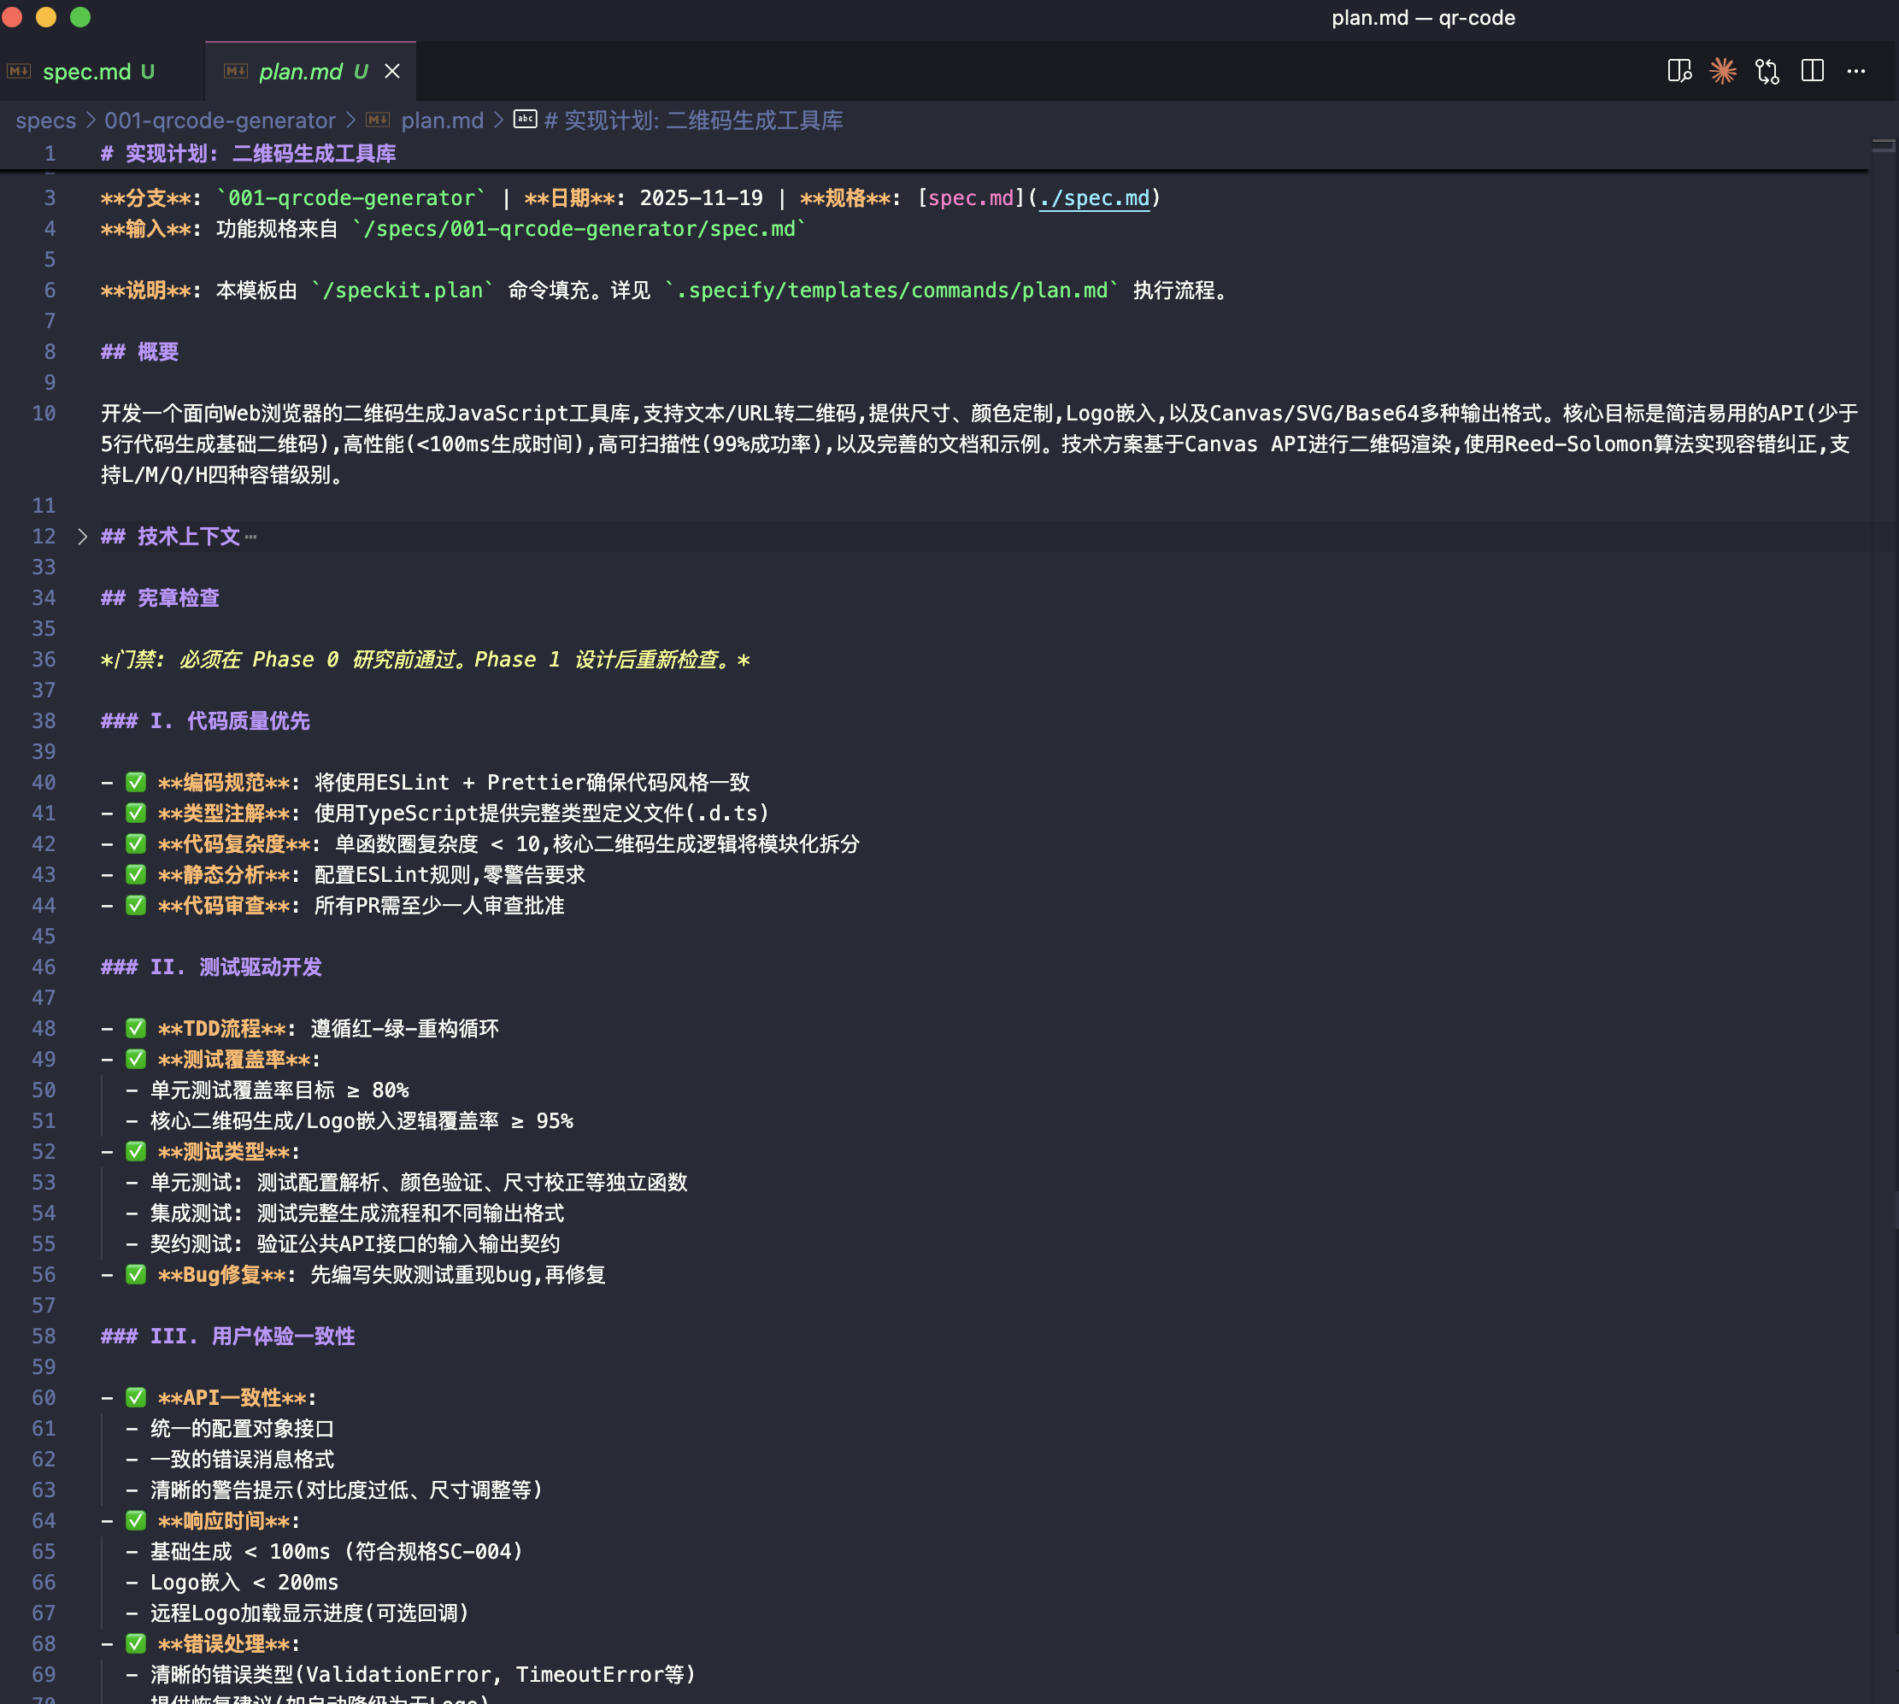Split the editor right
Image resolution: width=1899 pixels, height=1704 pixels.
pos(1812,71)
